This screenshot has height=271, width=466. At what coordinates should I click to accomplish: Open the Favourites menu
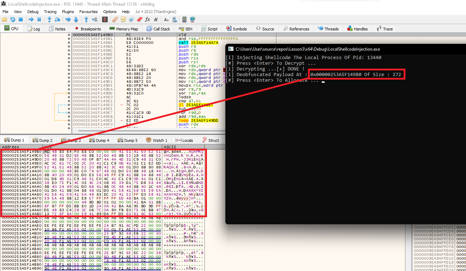coord(88,12)
